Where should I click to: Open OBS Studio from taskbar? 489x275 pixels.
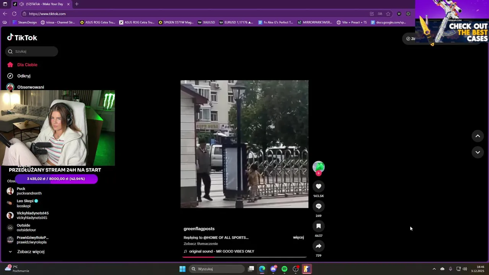(296, 269)
